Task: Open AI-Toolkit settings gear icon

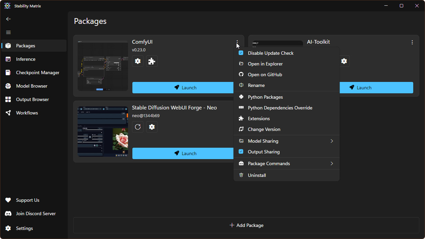Action: [344, 61]
